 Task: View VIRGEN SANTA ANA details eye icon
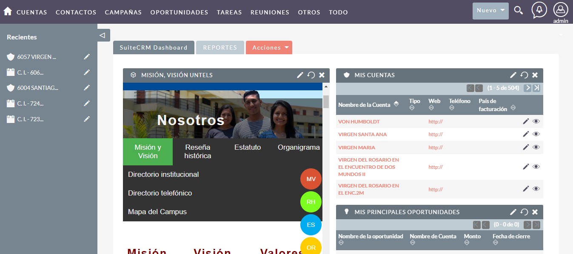[x=536, y=134]
